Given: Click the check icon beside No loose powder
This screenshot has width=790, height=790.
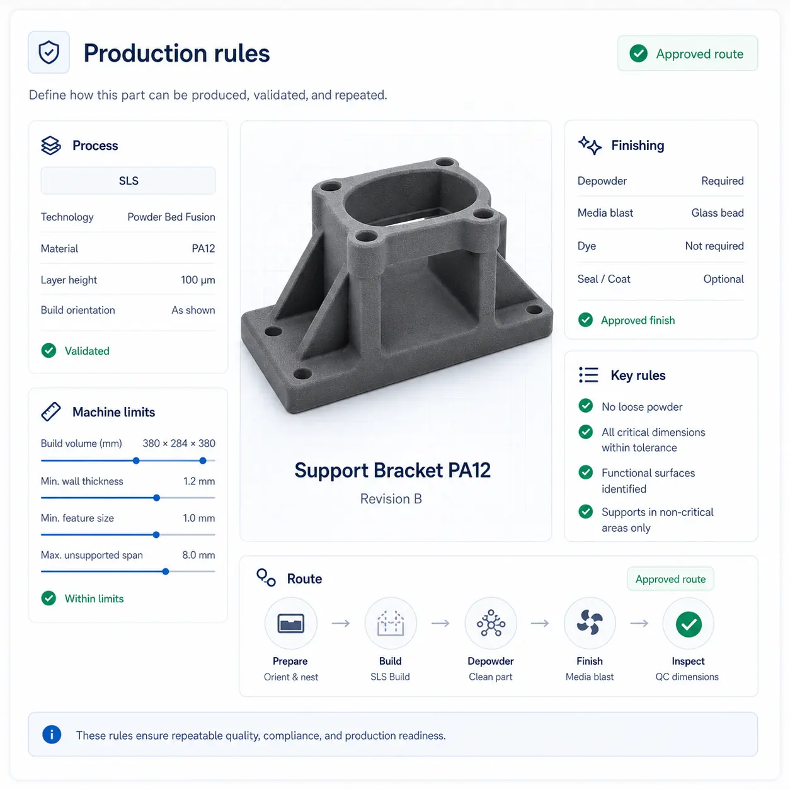Looking at the screenshot, I should pyautogui.click(x=585, y=406).
